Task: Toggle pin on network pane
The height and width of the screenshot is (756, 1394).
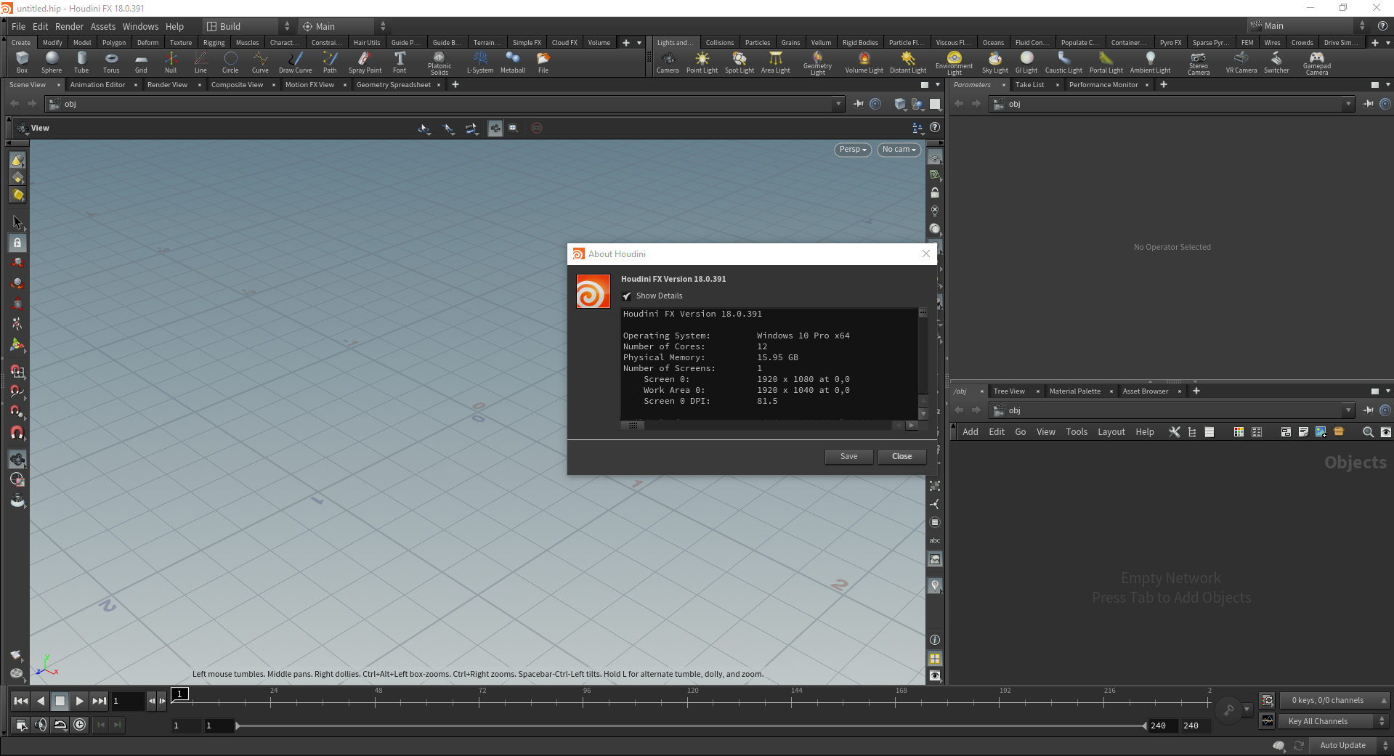Action: [1368, 410]
